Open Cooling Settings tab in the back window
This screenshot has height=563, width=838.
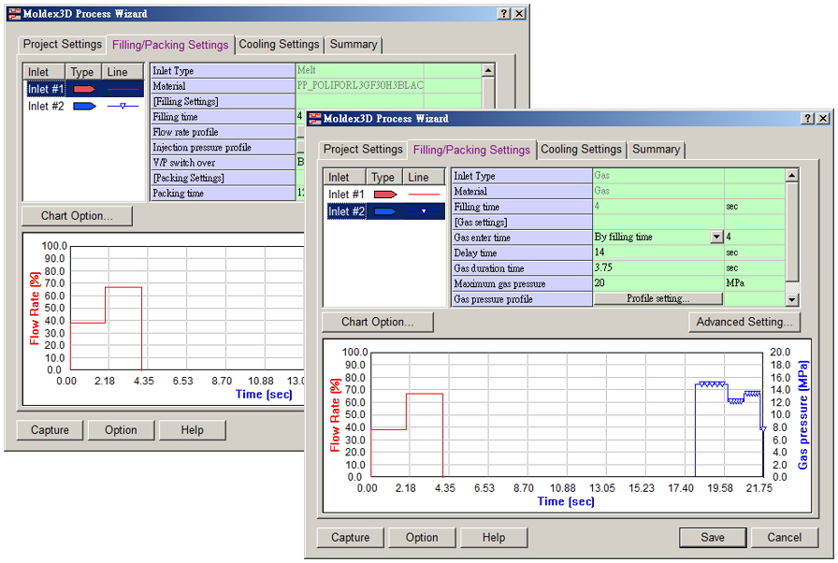(279, 44)
